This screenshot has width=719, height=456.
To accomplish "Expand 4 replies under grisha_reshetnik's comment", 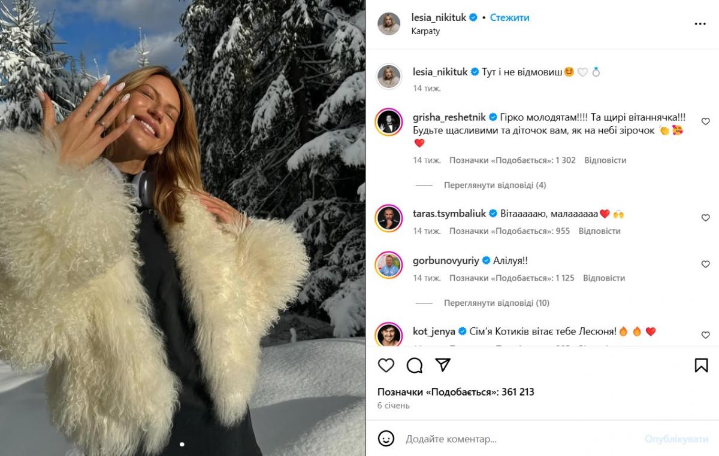I will (x=494, y=186).
